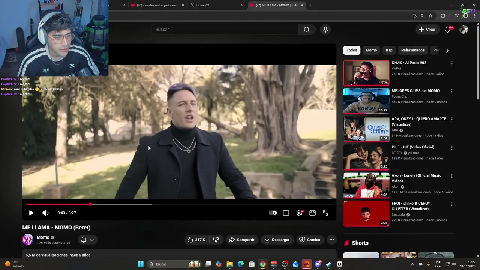This screenshot has width=480, height=270.
Task: Mute the video using the speaker icon
Action: (45, 213)
